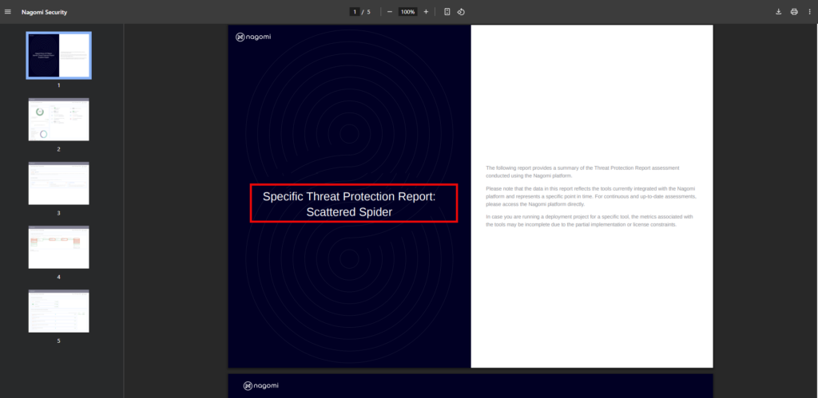The height and width of the screenshot is (398, 818).
Task: Click the Nagomi Security document title
Action: (45, 12)
